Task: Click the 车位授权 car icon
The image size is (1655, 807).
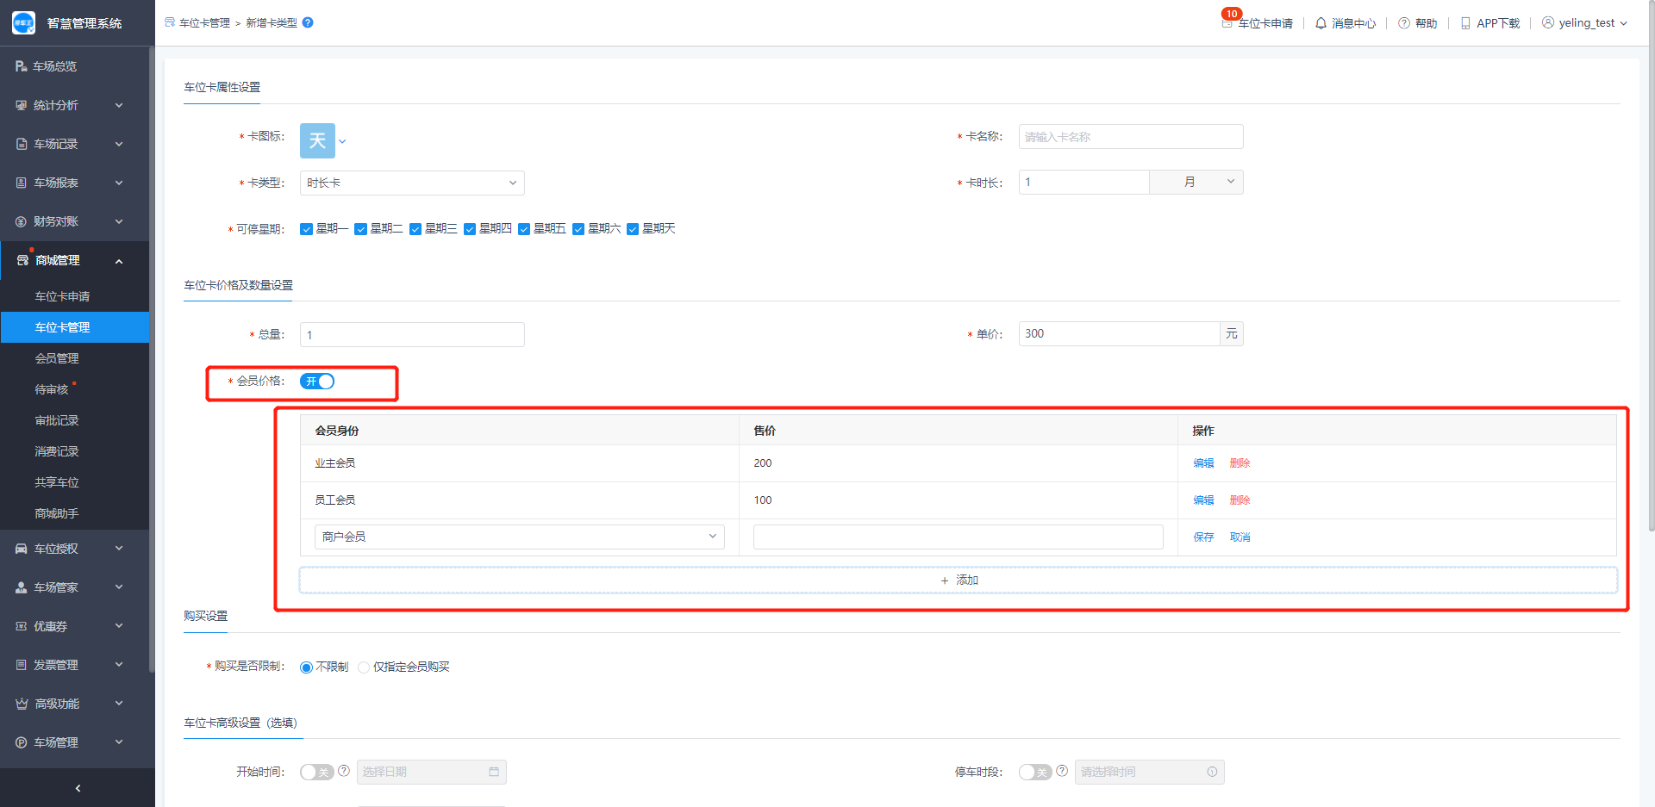Action: pyautogui.click(x=22, y=549)
